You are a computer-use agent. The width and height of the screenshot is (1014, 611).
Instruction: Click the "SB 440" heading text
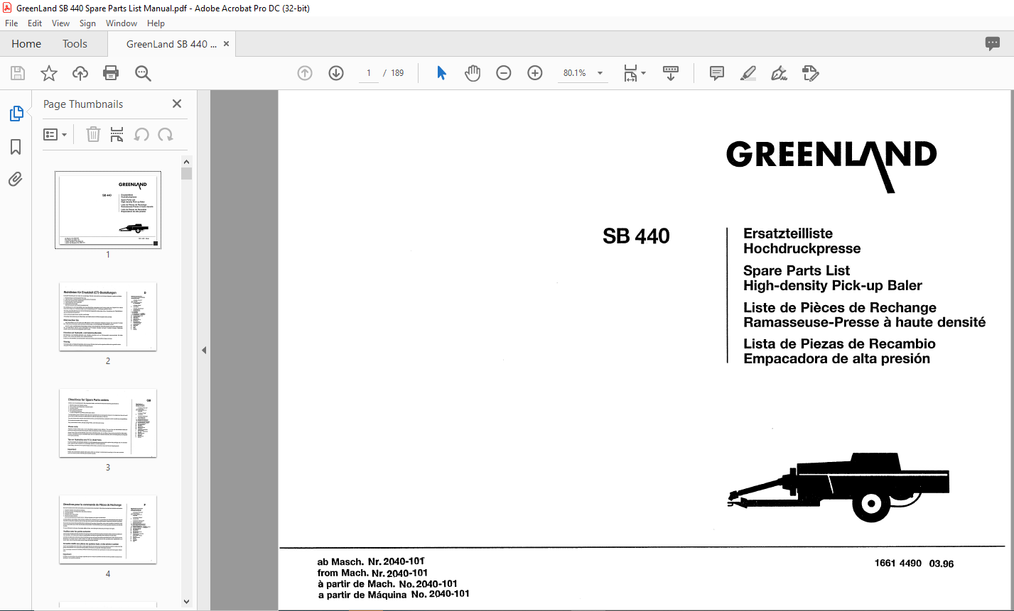(x=636, y=236)
